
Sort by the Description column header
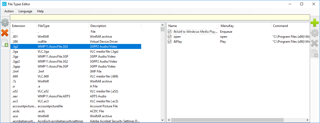tap(115, 26)
